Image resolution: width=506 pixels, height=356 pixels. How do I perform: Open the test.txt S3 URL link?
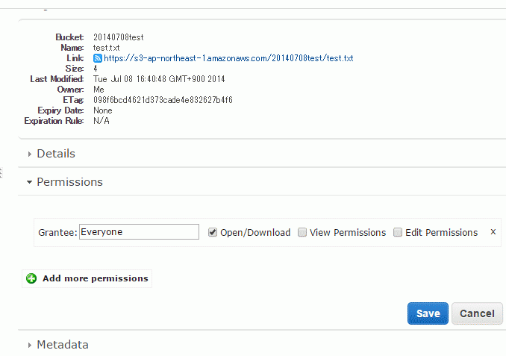click(x=228, y=58)
